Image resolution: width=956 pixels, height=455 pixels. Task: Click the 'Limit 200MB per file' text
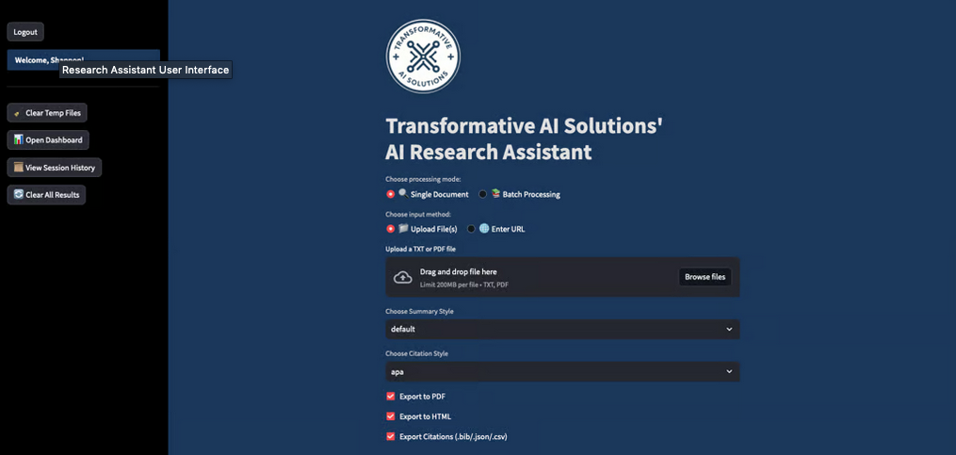tap(449, 284)
